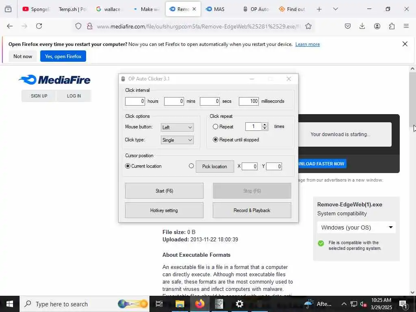Click MediaFire SIGN UP button
The width and height of the screenshot is (416, 312).
[x=39, y=96]
